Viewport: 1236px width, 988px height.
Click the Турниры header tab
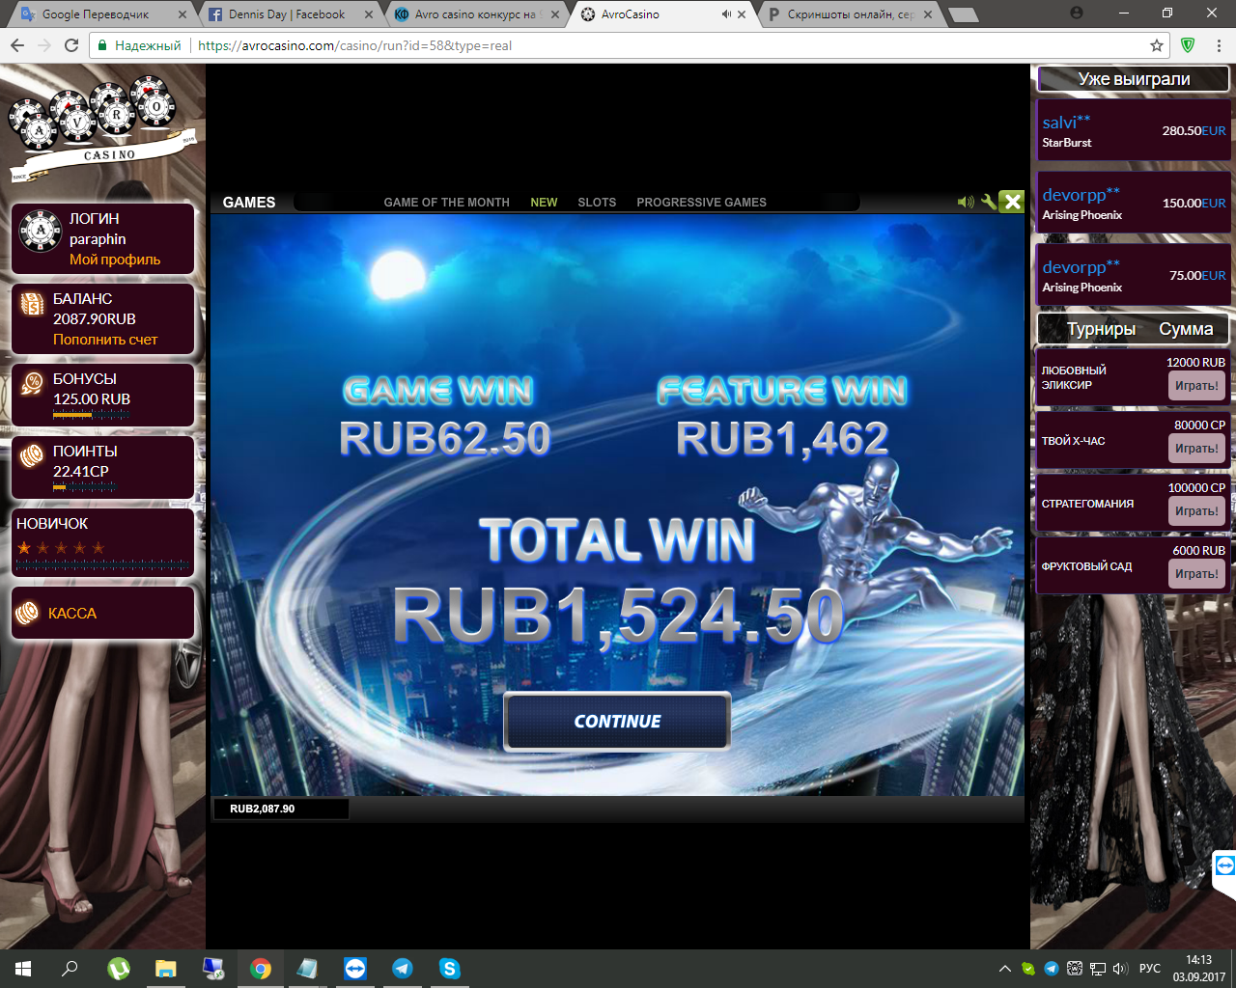(x=1101, y=329)
